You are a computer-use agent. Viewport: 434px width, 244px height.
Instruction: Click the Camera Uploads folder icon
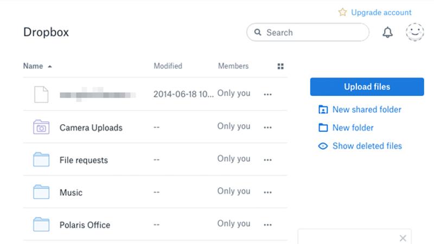coord(41,127)
